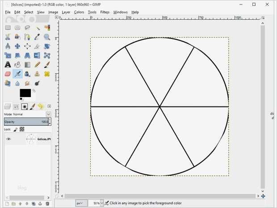Select the Airbrush tool

(x=17, y=74)
